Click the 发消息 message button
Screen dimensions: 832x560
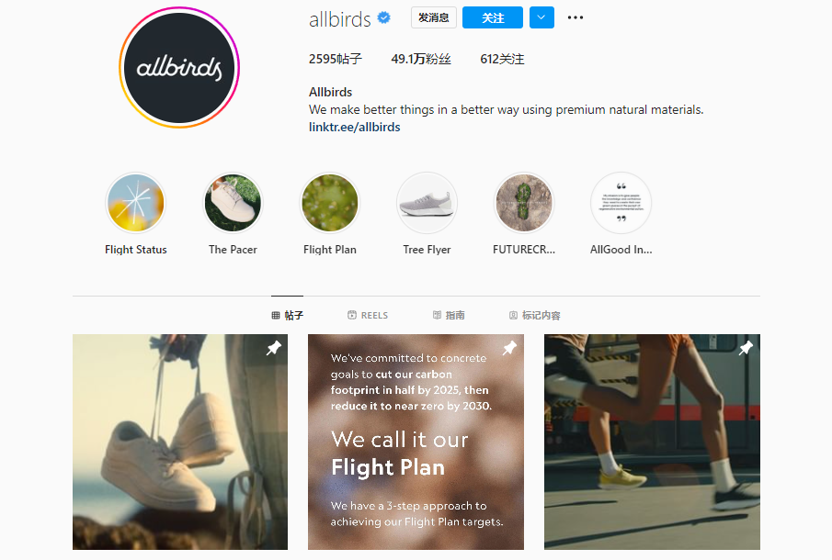click(434, 17)
